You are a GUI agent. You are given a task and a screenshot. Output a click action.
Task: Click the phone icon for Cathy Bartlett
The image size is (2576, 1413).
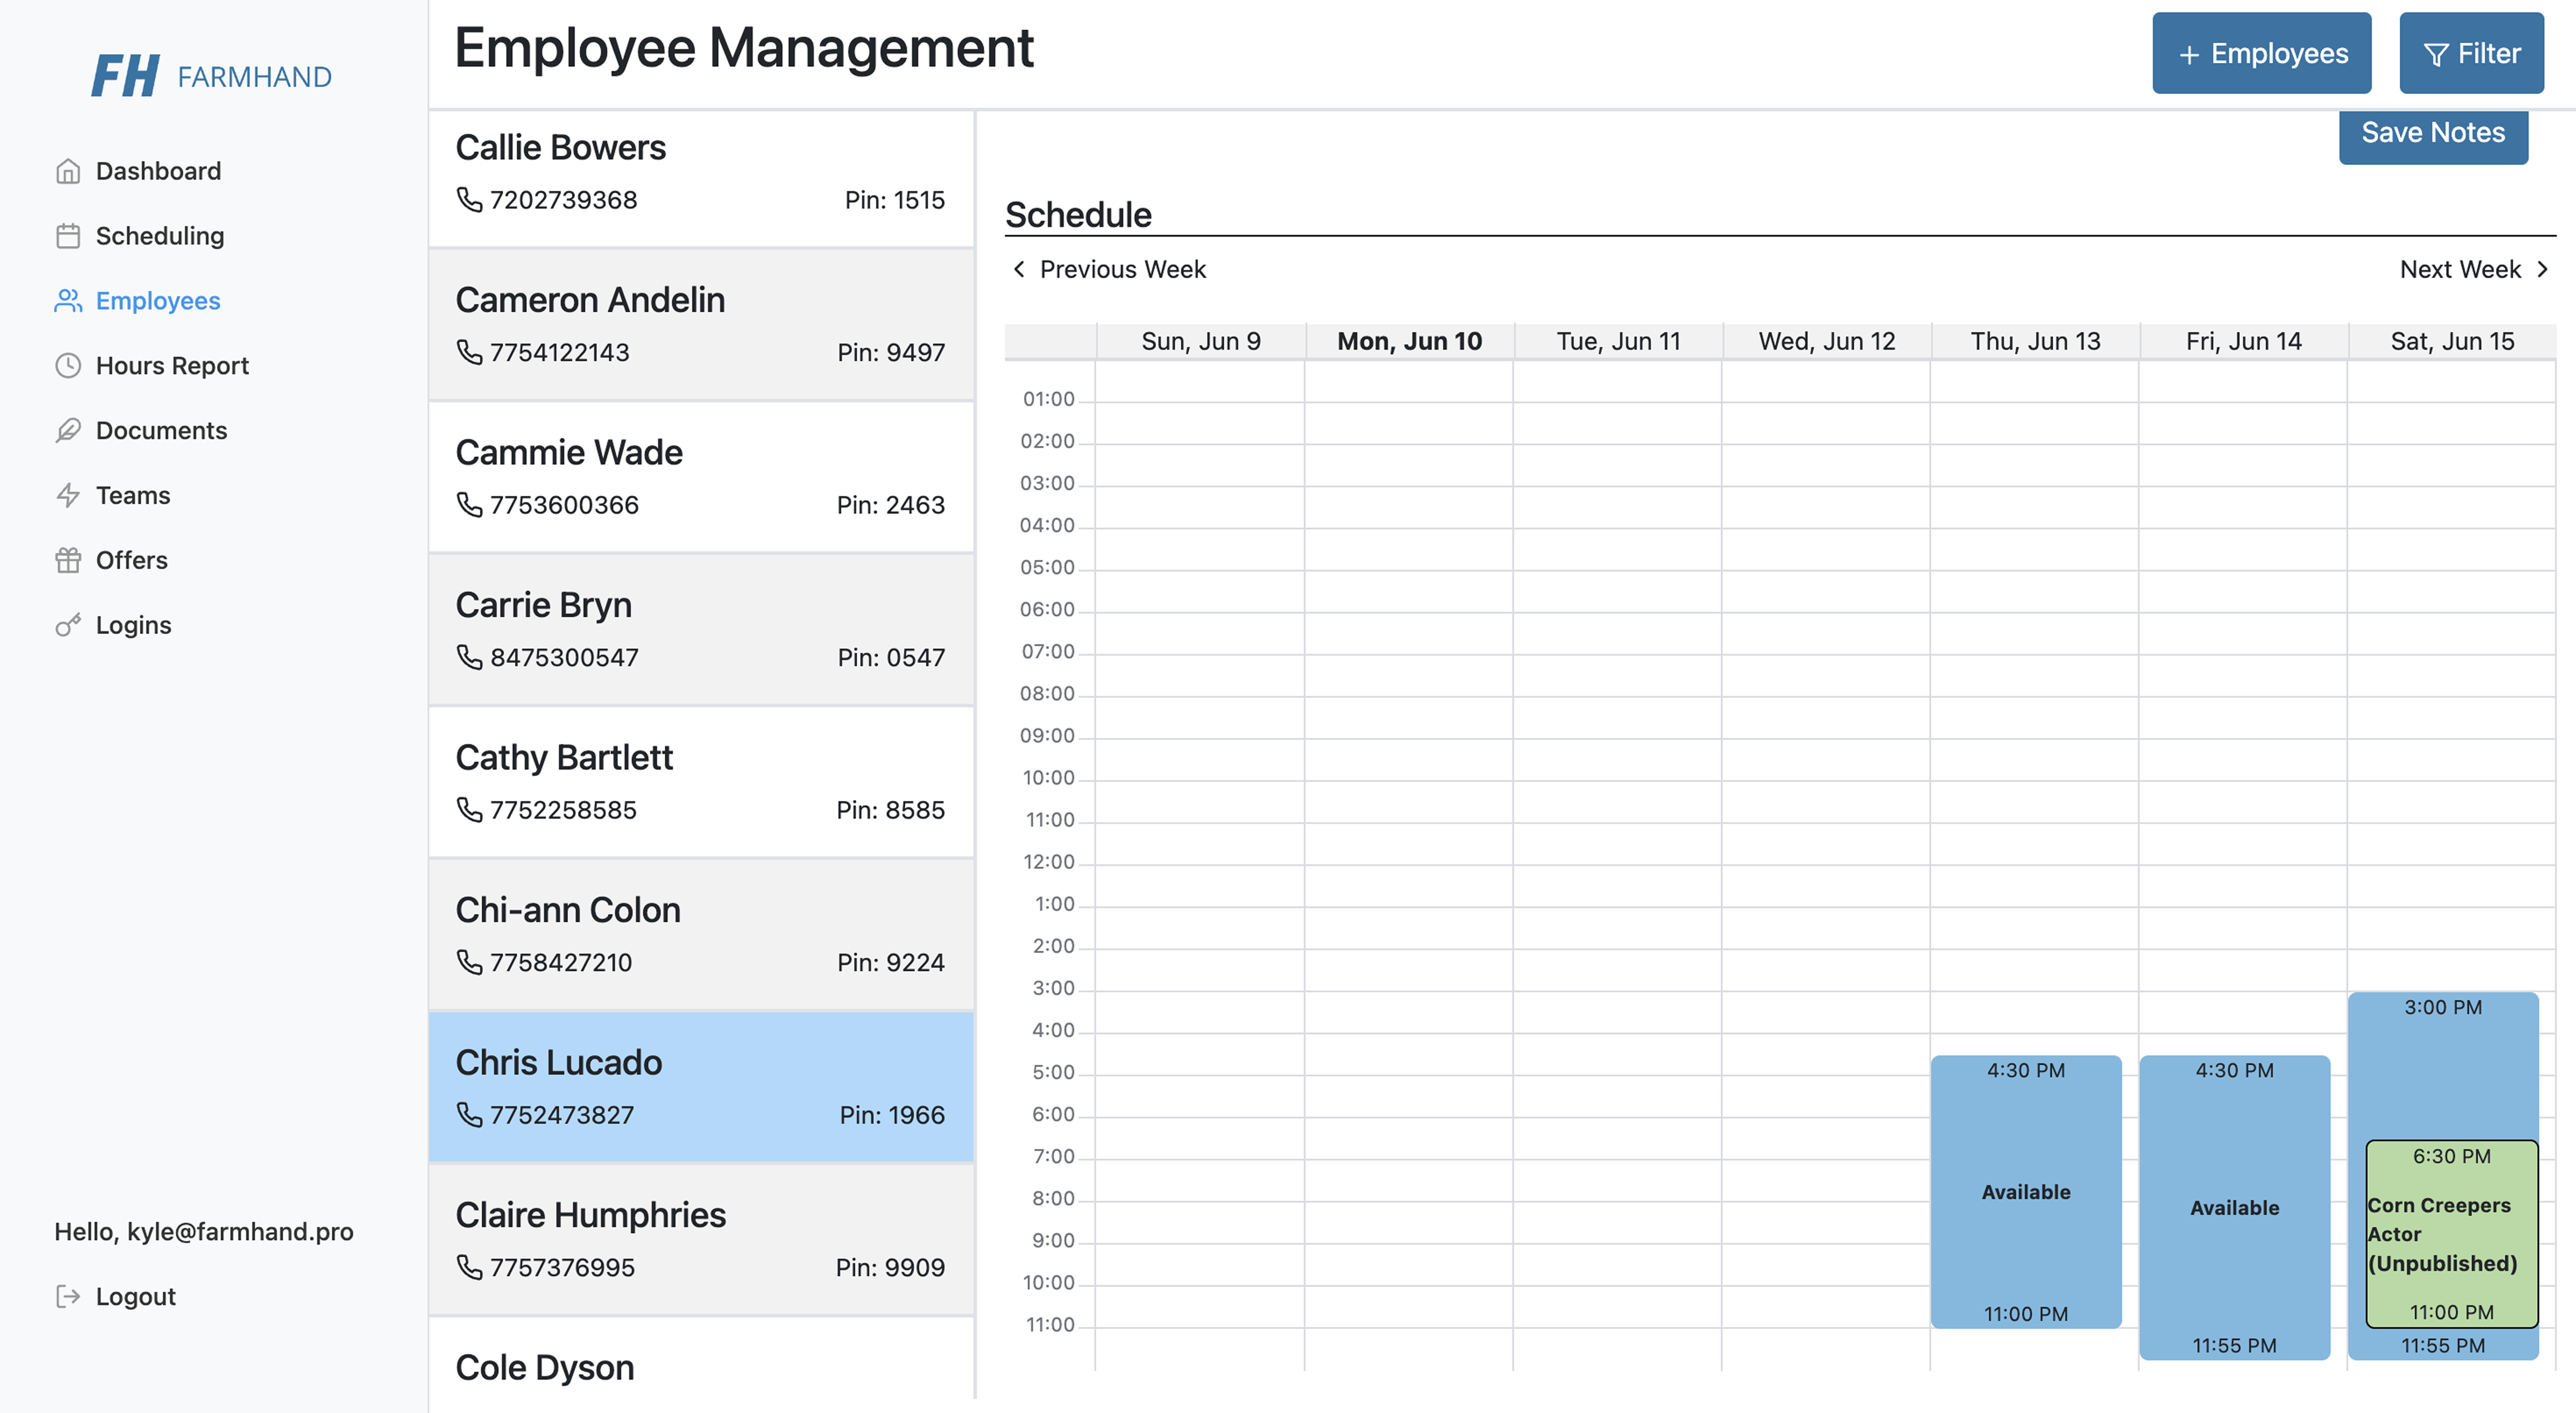pyautogui.click(x=469, y=808)
